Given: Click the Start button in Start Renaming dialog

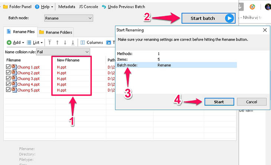Looking at the screenshot, I should (x=219, y=102).
